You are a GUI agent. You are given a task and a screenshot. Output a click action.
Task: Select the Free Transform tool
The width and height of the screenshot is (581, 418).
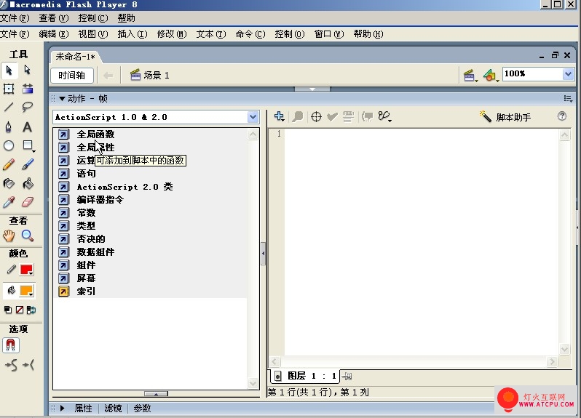coord(9,89)
